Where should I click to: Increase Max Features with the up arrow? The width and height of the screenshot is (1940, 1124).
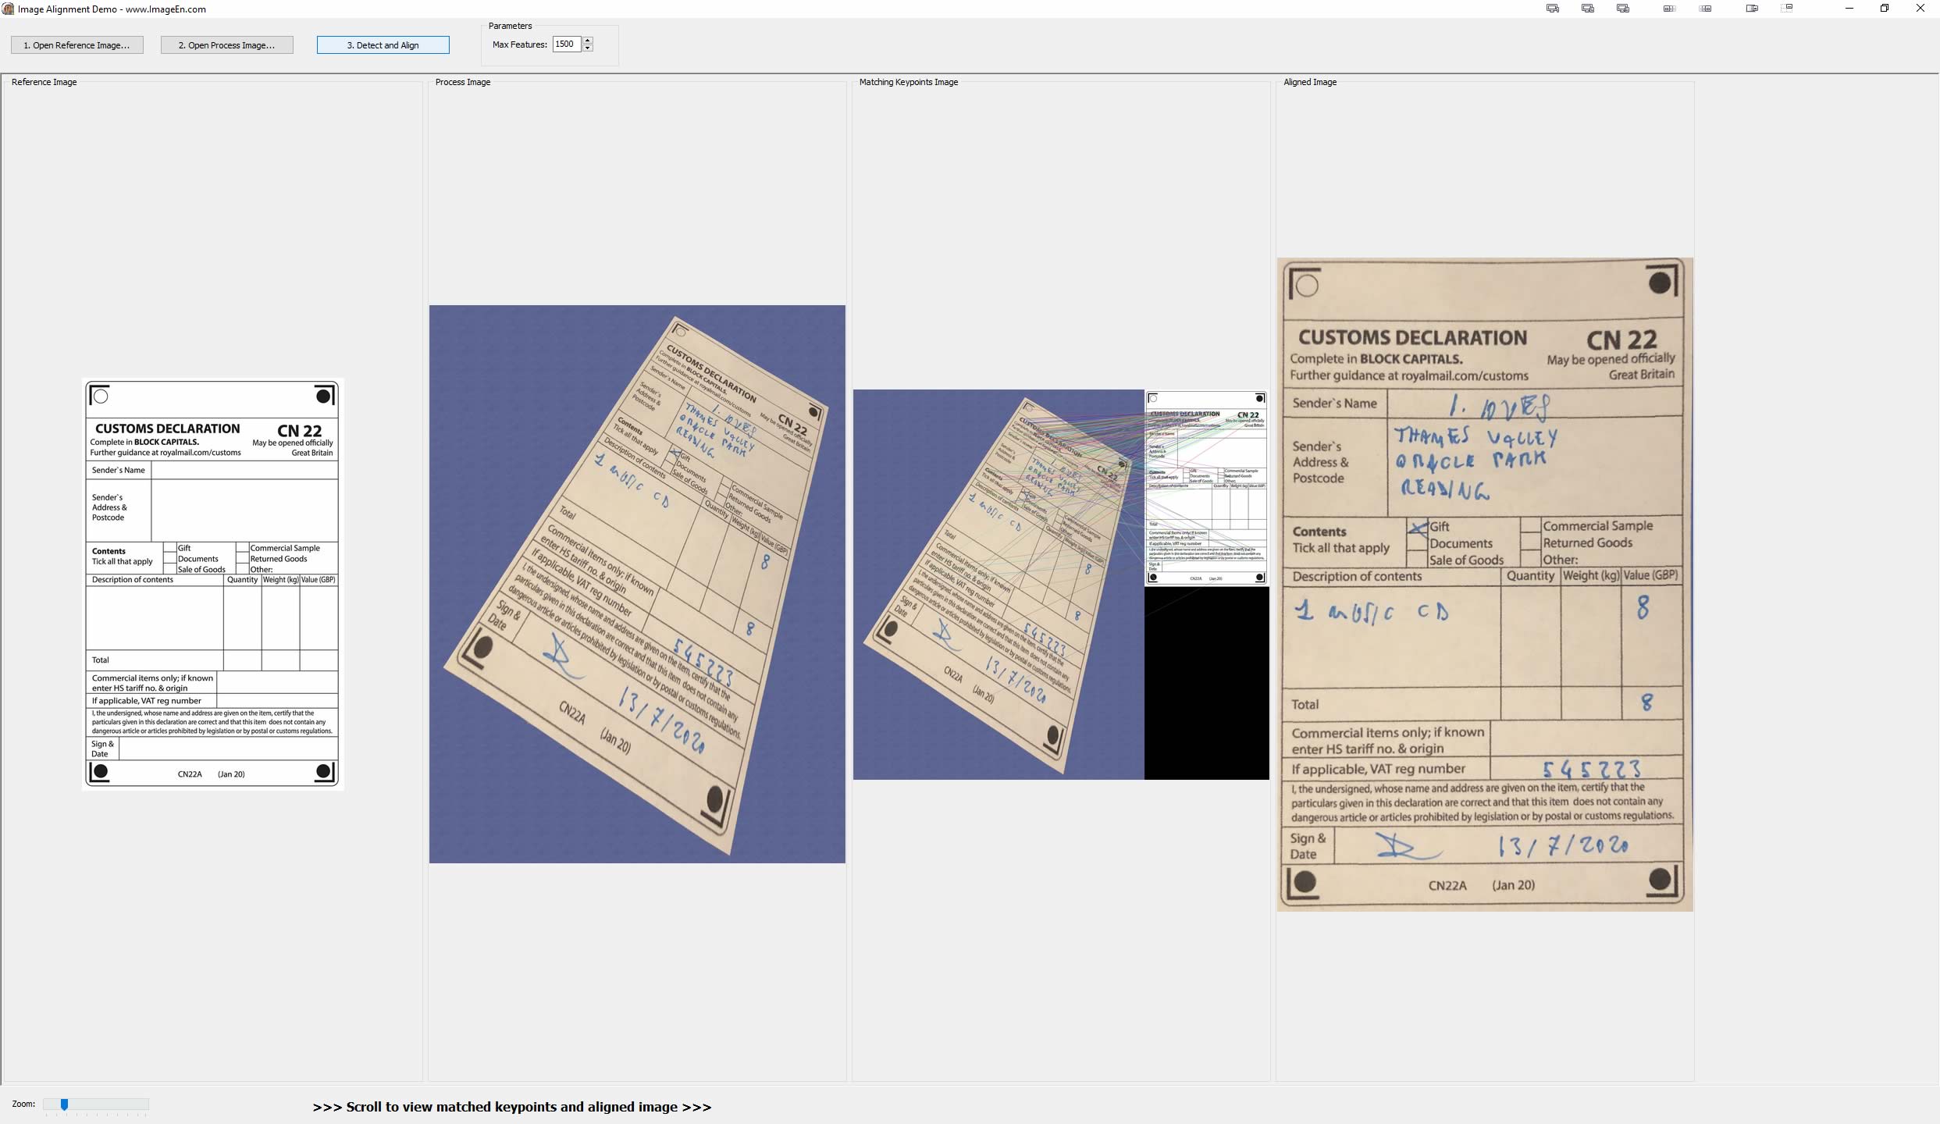coord(588,41)
